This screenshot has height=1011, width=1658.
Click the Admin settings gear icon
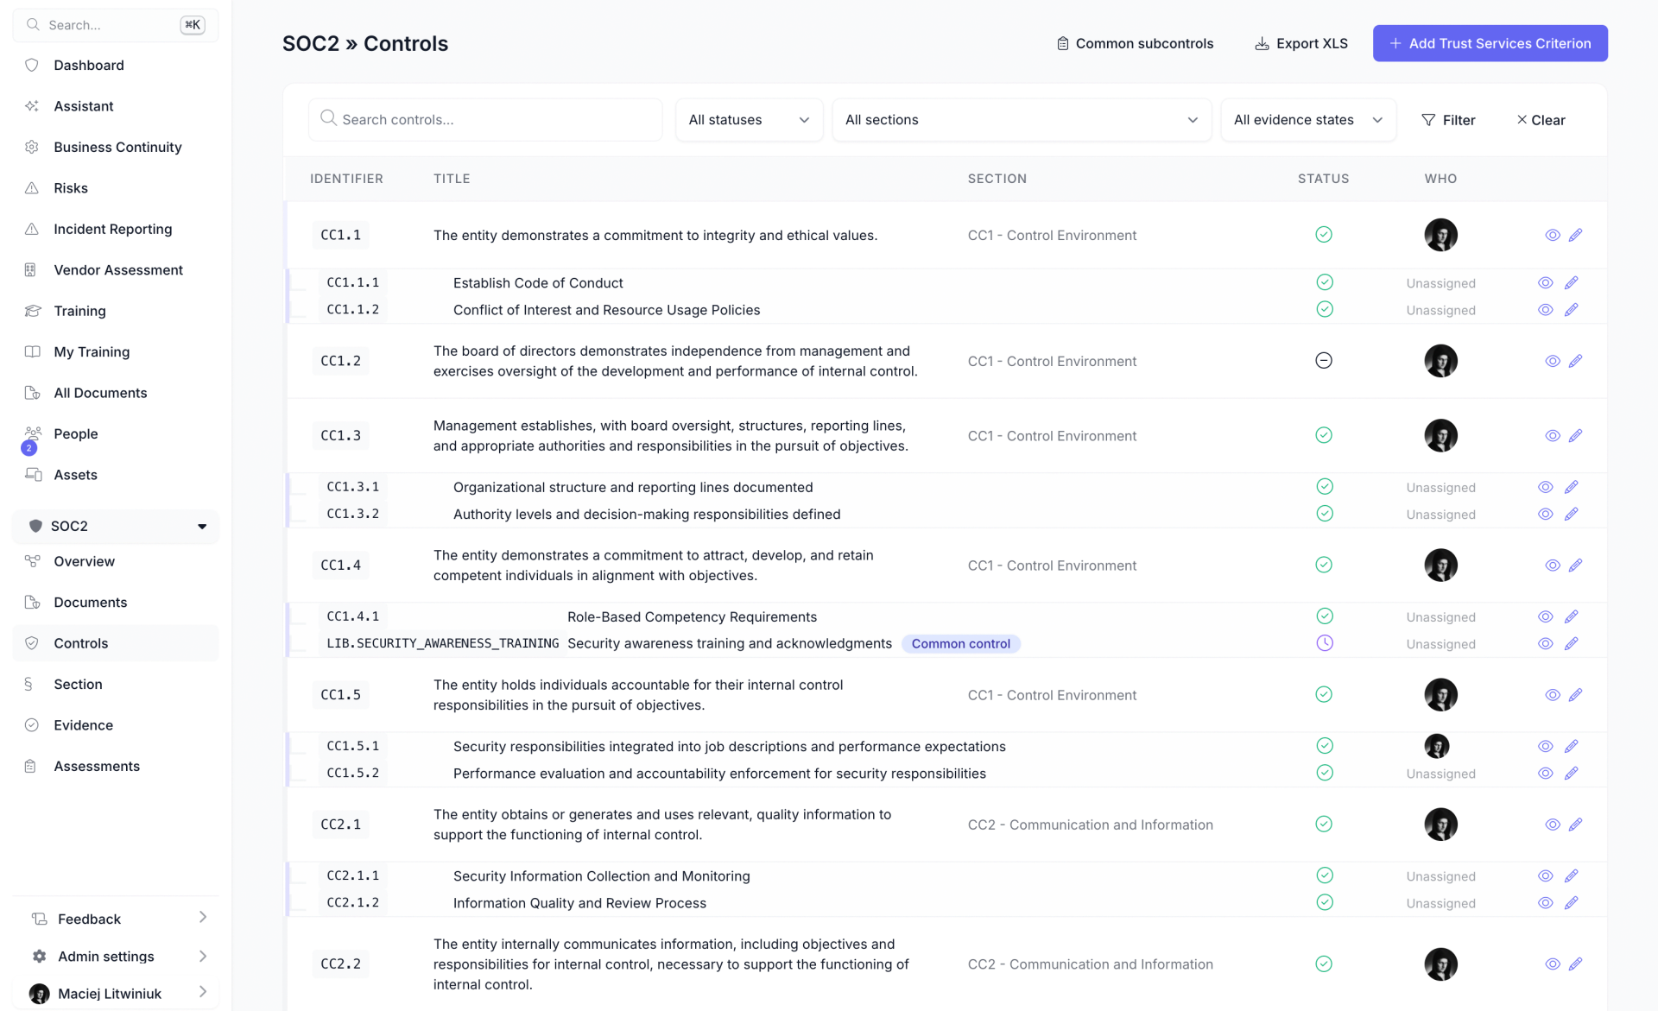pyautogui.click(x=39, y=956)
